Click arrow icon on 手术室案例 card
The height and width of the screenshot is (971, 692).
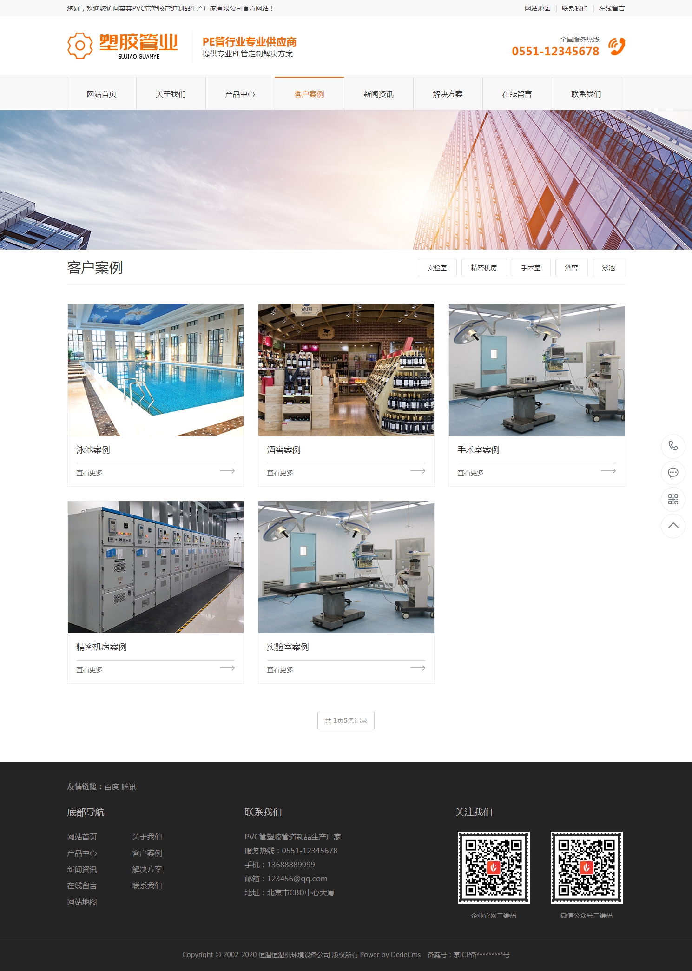coord(608,471)
